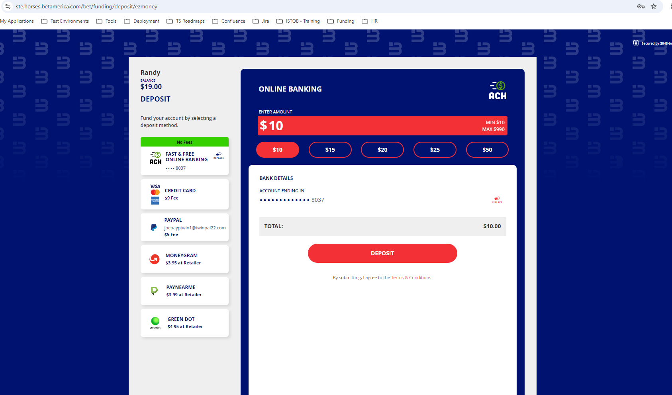Viewport: 672px width, 395px height.
Task: Click the MAX $990 limit text
Action: tap(493, 129)
